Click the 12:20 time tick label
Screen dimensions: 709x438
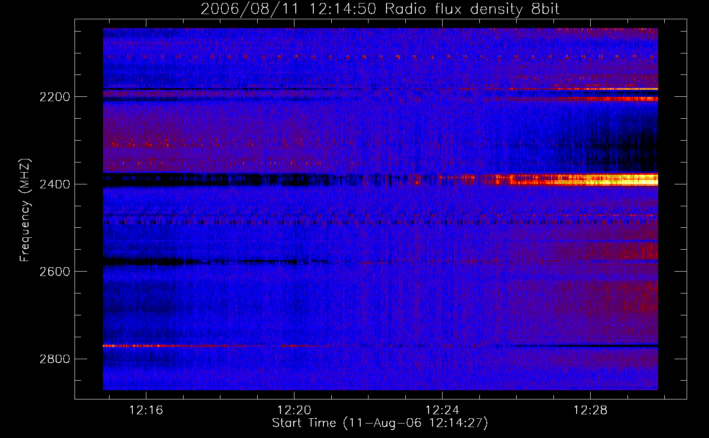click(x=294, y=410)
